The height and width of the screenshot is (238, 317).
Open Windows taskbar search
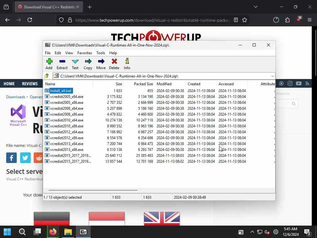[x=22, y=232]
